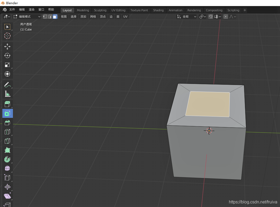Select the Select Box tool
280x207 pixels.
click(7, 27)
